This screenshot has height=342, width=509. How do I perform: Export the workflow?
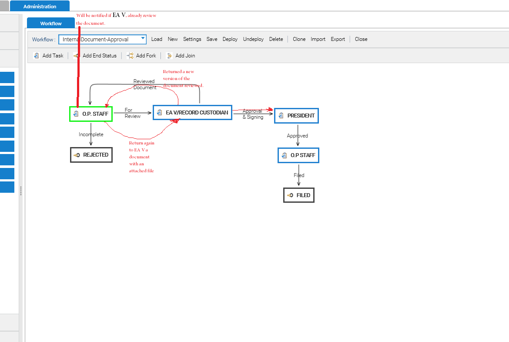(338, 39)
